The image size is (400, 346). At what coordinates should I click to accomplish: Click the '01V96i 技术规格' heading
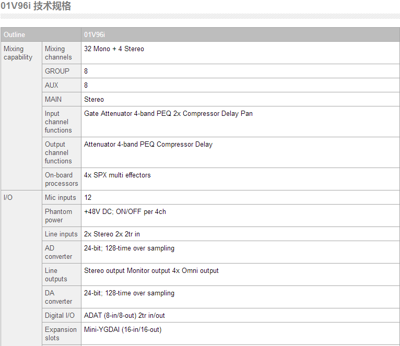click(x=36, y=6)
